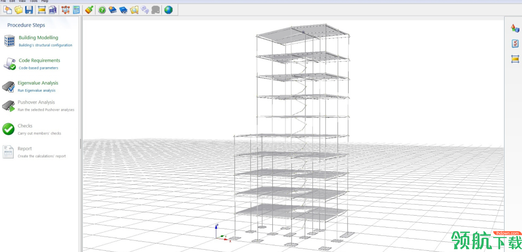Create a new project via toolbar icon
522x252 pixels.
coord(8,10)
